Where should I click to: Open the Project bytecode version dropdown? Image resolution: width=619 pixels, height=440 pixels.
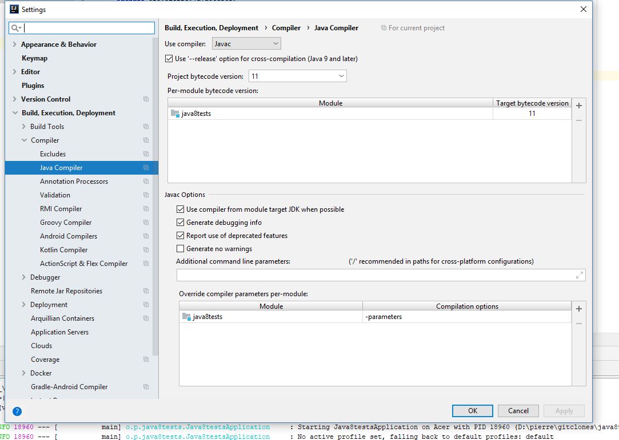pos(297,75)
